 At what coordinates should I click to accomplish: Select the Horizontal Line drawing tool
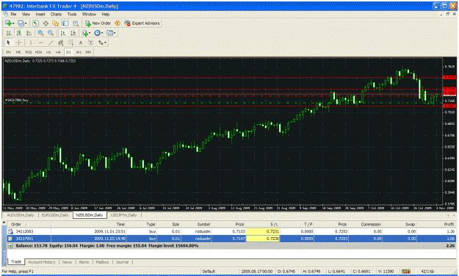click(40, 43)
